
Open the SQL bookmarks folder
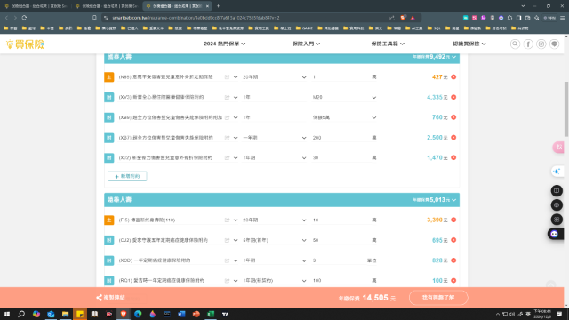coord(434,28)
